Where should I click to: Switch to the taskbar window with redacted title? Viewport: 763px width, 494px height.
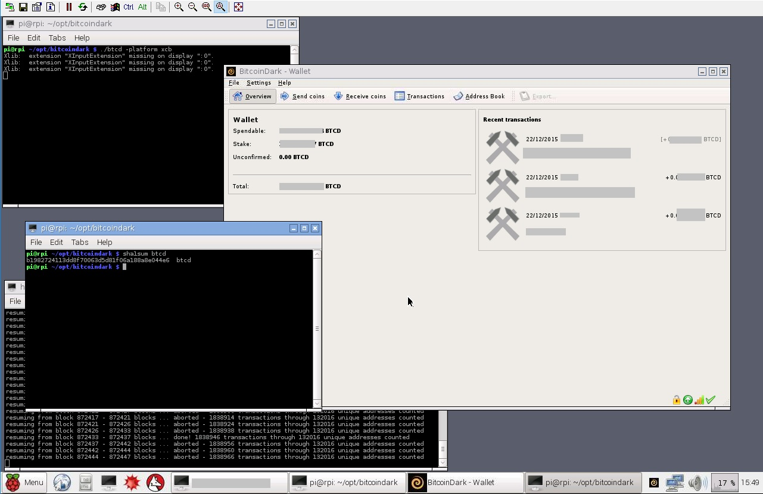coord(229,483)
